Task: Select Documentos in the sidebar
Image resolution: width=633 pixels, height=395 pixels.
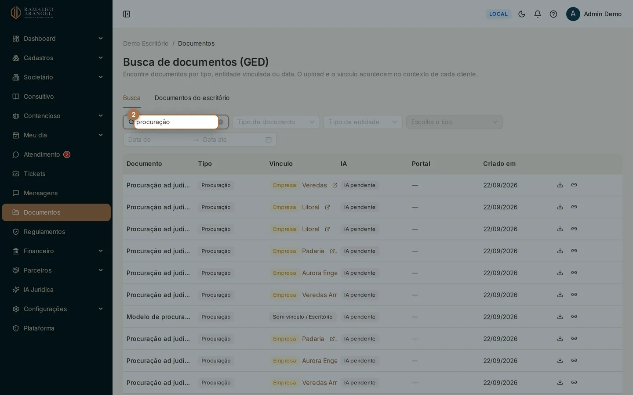Action: (x=56, y=212)
